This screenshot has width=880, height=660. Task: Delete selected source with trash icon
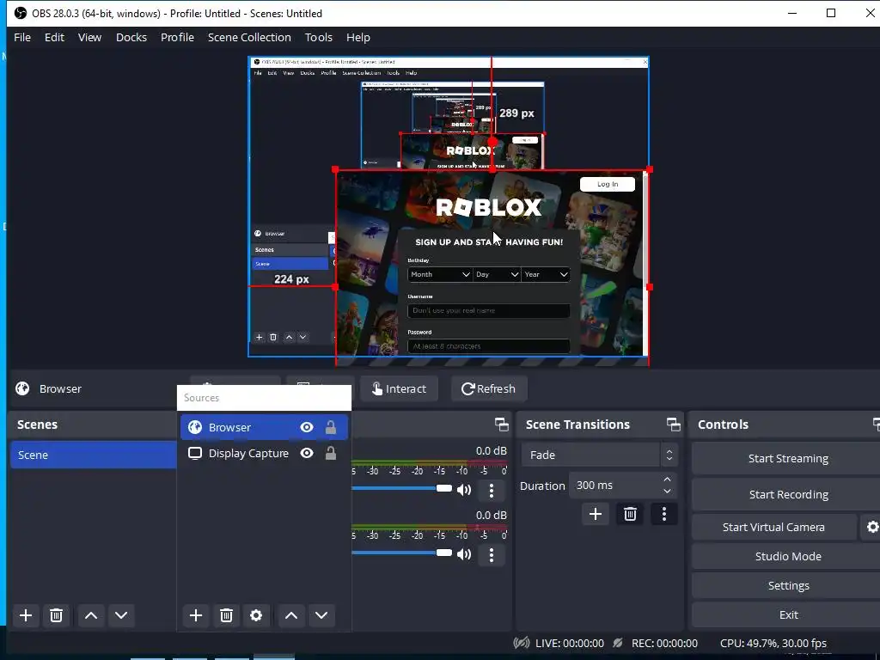tap(226, 615)
